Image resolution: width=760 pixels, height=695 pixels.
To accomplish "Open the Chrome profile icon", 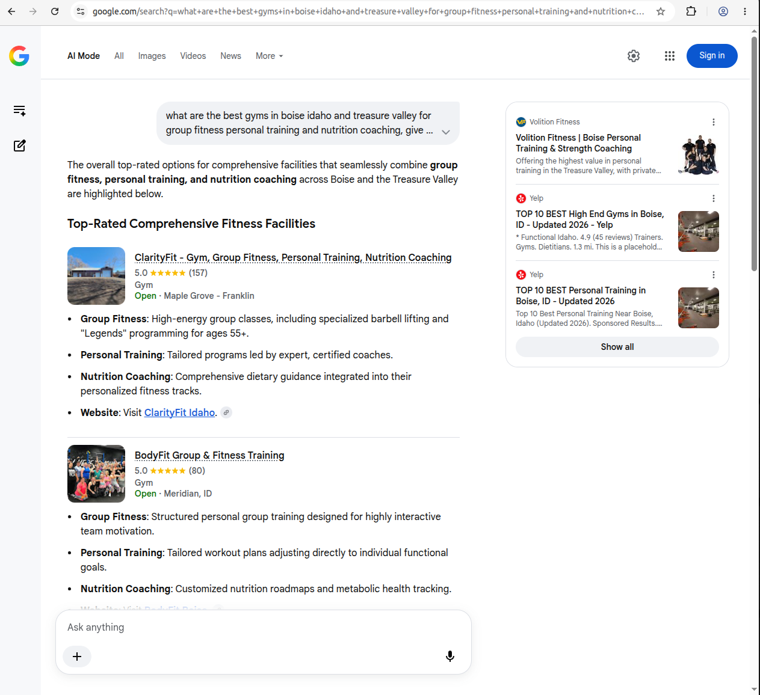I will 723,11.
